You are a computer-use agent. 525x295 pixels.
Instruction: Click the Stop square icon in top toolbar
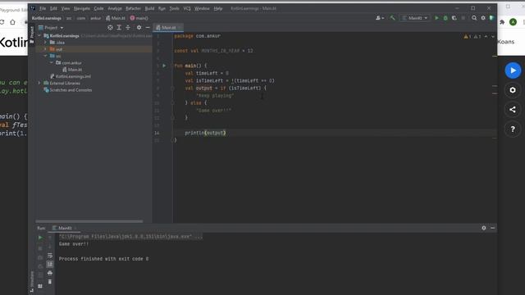(463, 18)
